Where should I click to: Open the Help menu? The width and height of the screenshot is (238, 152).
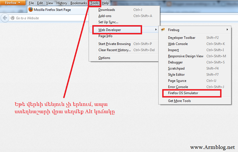pyautogui.click(x=105, y=3)
